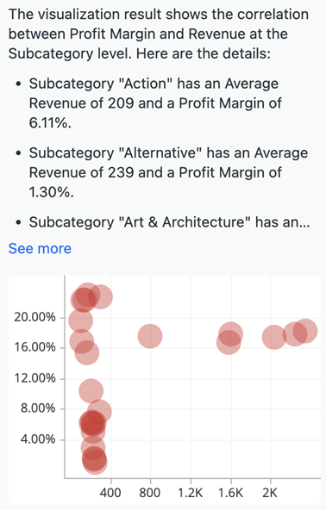Click the upper bubble of the pair above 1.6K
The width and height of the screenshot is (326, 510).
230,334
